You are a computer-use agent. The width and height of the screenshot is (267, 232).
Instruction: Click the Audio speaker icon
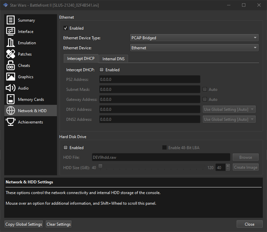click(11, 88)
